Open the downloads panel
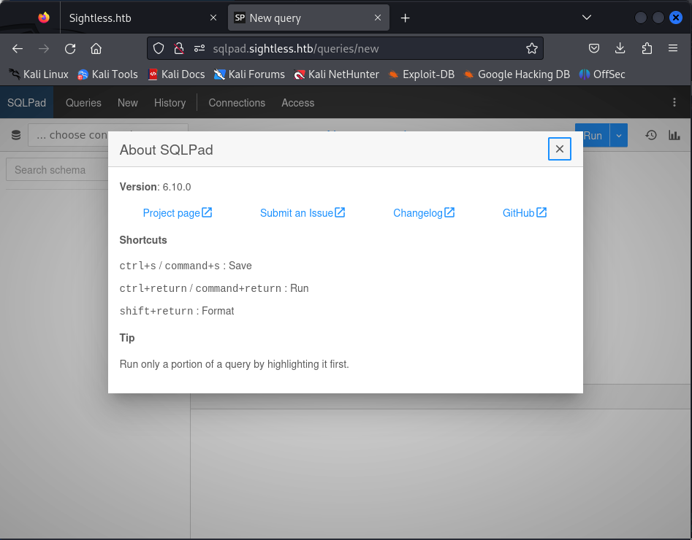Screen dimensions: 692x540 (x=620, y=48)
